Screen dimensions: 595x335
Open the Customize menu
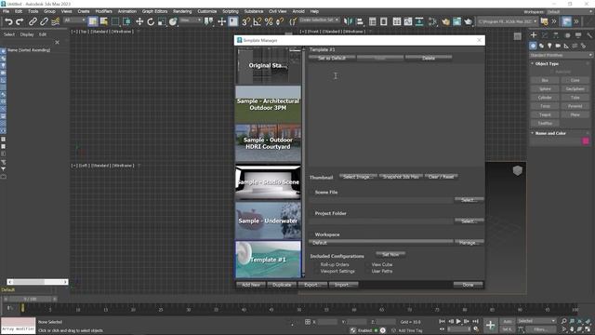[207, 11]
